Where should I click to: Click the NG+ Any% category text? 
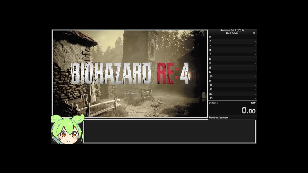(232, 33)
